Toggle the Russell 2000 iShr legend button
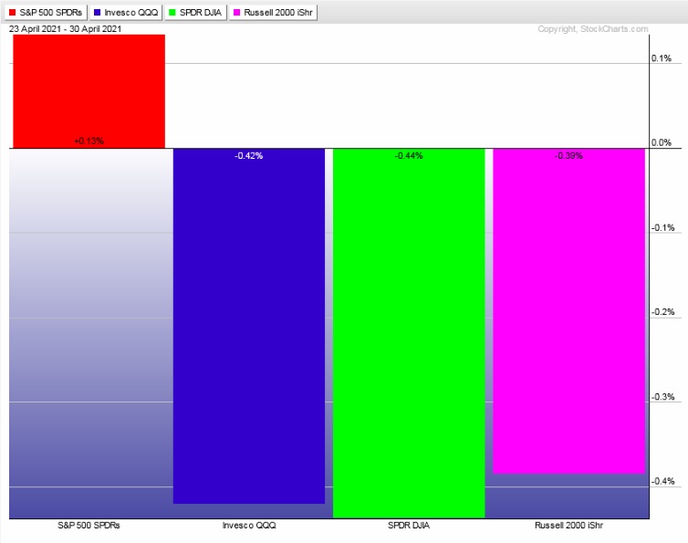This screenshot has height=543, width=688. click(x=273, y=12)
